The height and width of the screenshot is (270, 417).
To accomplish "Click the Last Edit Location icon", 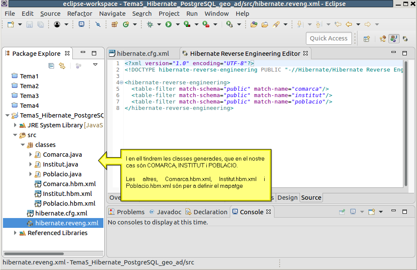I will click(338, 25).
